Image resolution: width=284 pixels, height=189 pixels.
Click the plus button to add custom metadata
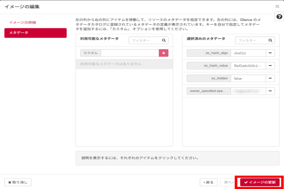pos(164,53)
